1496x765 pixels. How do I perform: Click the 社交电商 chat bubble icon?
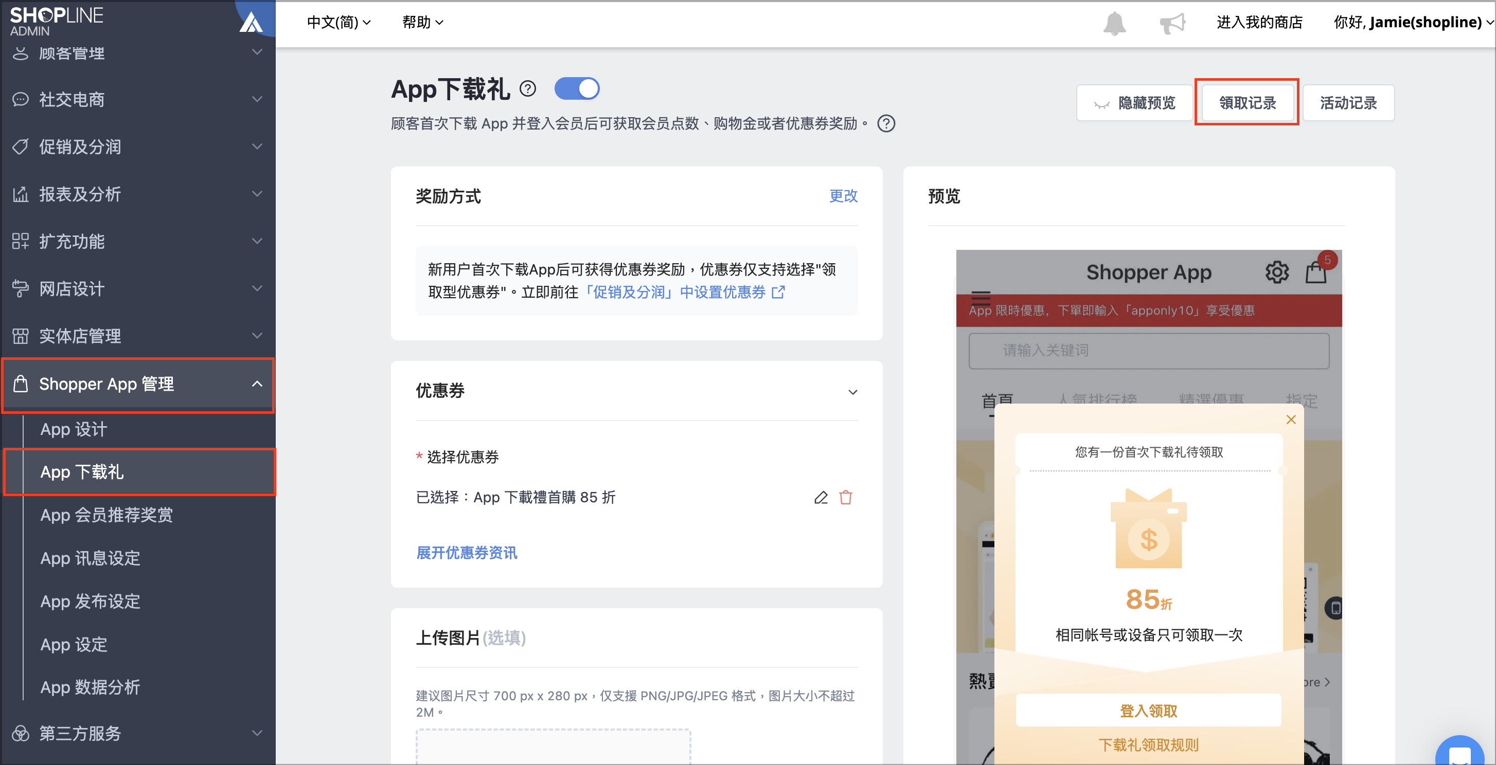[21, 99]
